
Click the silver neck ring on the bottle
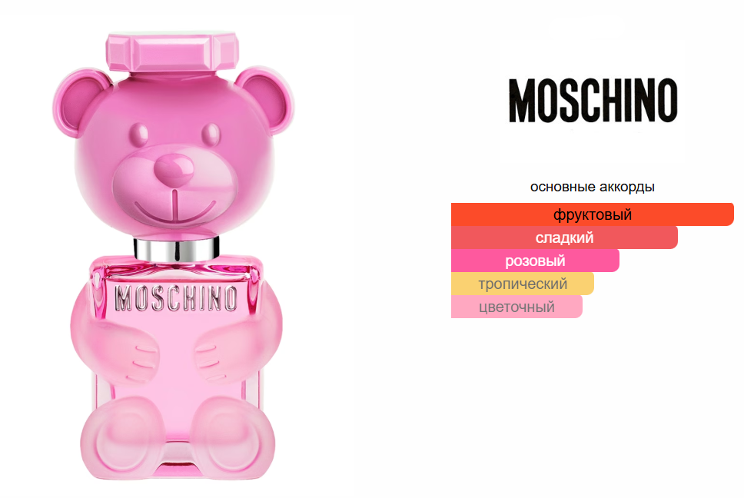177,249
